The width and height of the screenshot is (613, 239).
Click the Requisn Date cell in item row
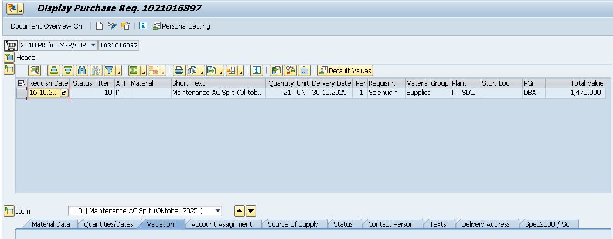pyautogui.click(x=43, y=93)
